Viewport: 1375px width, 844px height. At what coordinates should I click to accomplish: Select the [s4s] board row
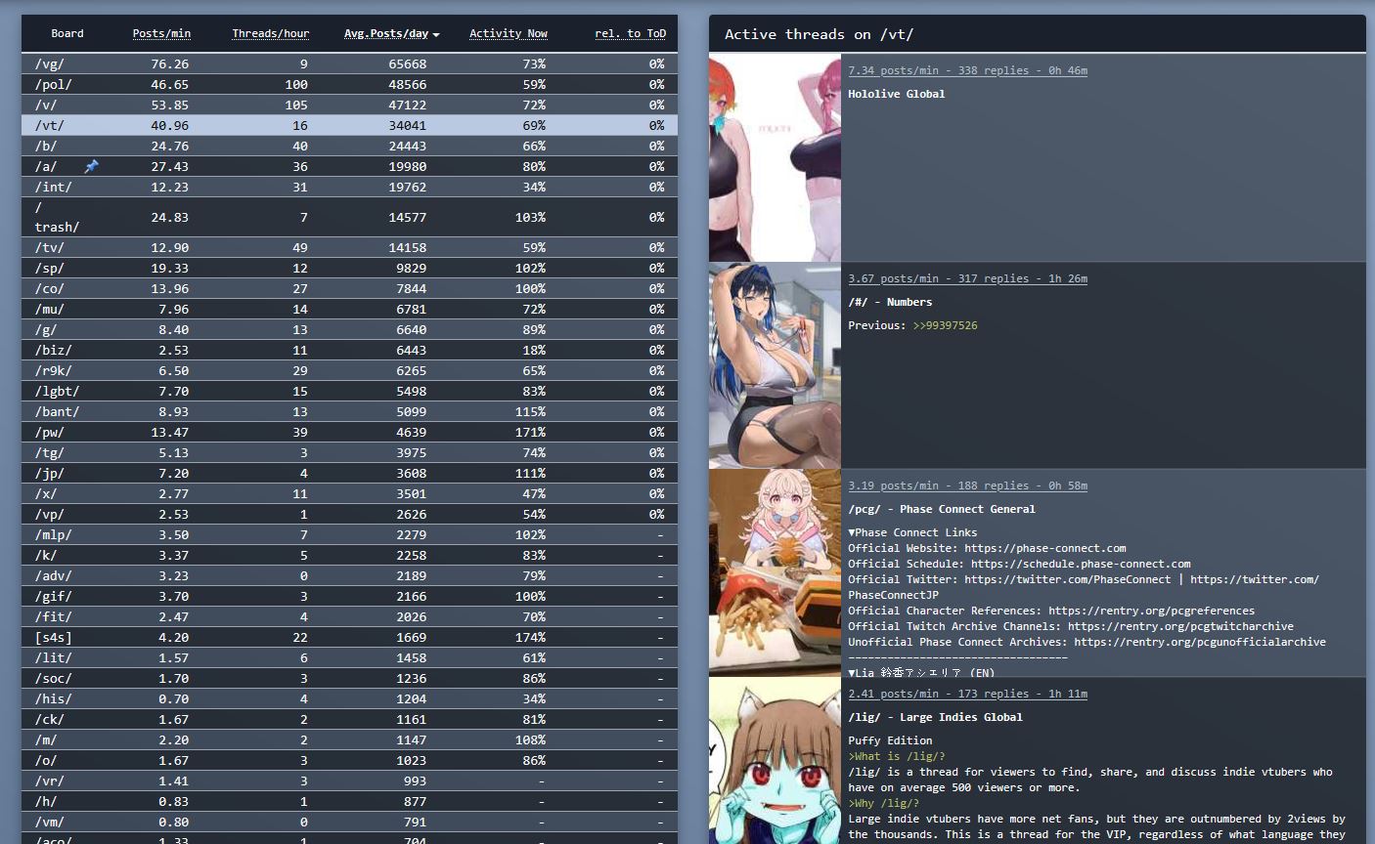(349, 637)
